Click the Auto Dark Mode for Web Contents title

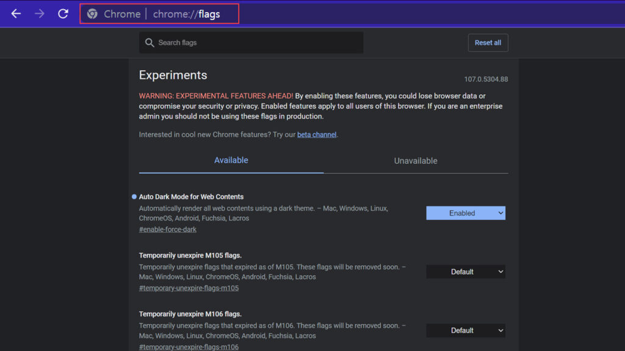click(191, 197)
